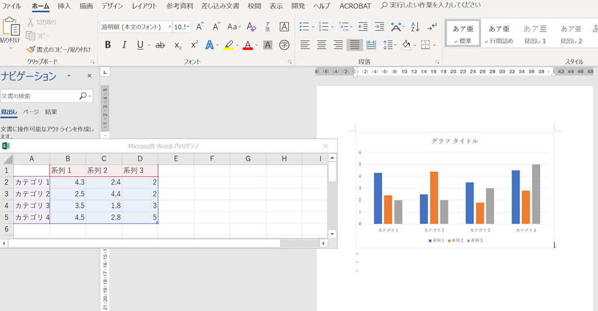Screen dimensions: 598x311
Task: Click the red font color button
Action: (248, 45)
